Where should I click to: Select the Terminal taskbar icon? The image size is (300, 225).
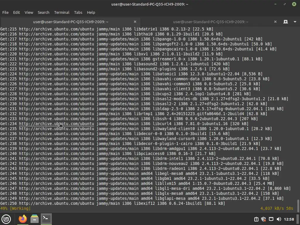(x=46, y=219)
